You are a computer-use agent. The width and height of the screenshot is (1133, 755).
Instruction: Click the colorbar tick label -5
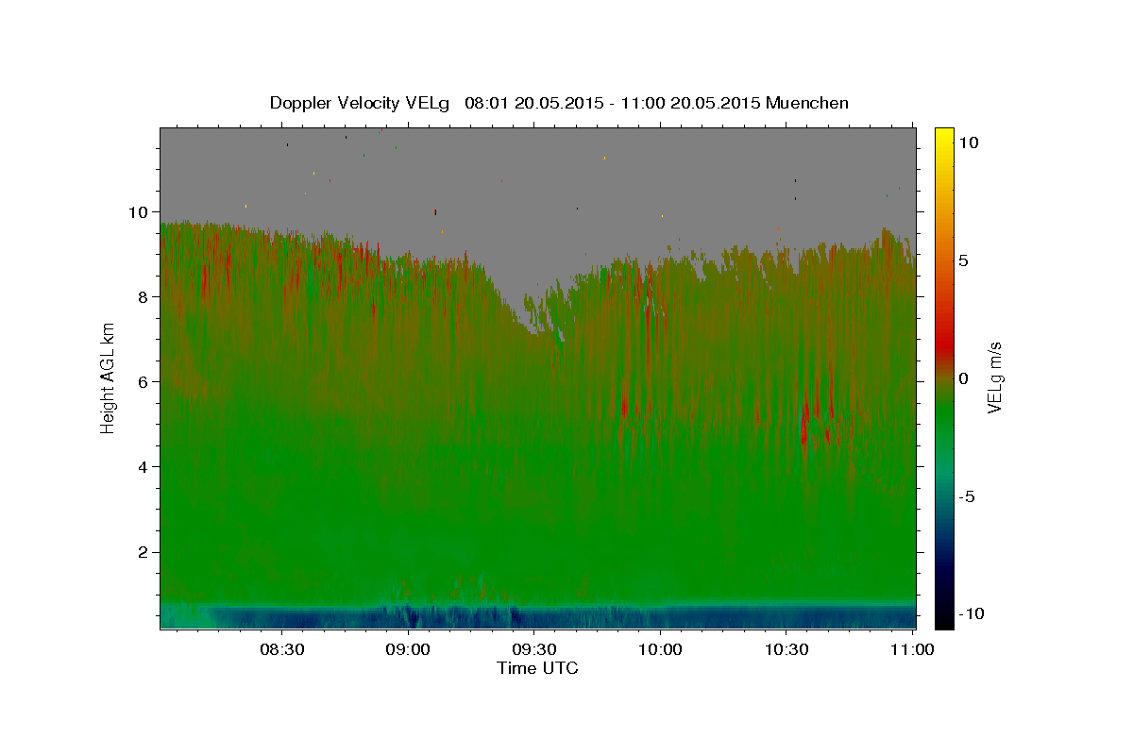[969, 496]
